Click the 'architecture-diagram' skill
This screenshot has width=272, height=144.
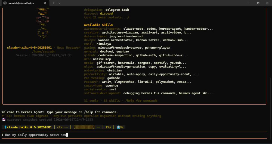tap(120, 32)
